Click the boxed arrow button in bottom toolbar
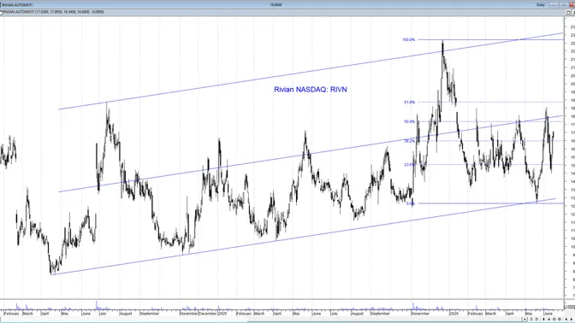 click(x=525, y=319)
